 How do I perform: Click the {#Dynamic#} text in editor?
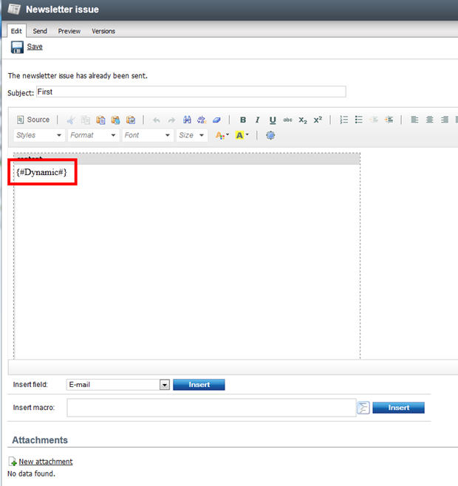coord(41,172)
